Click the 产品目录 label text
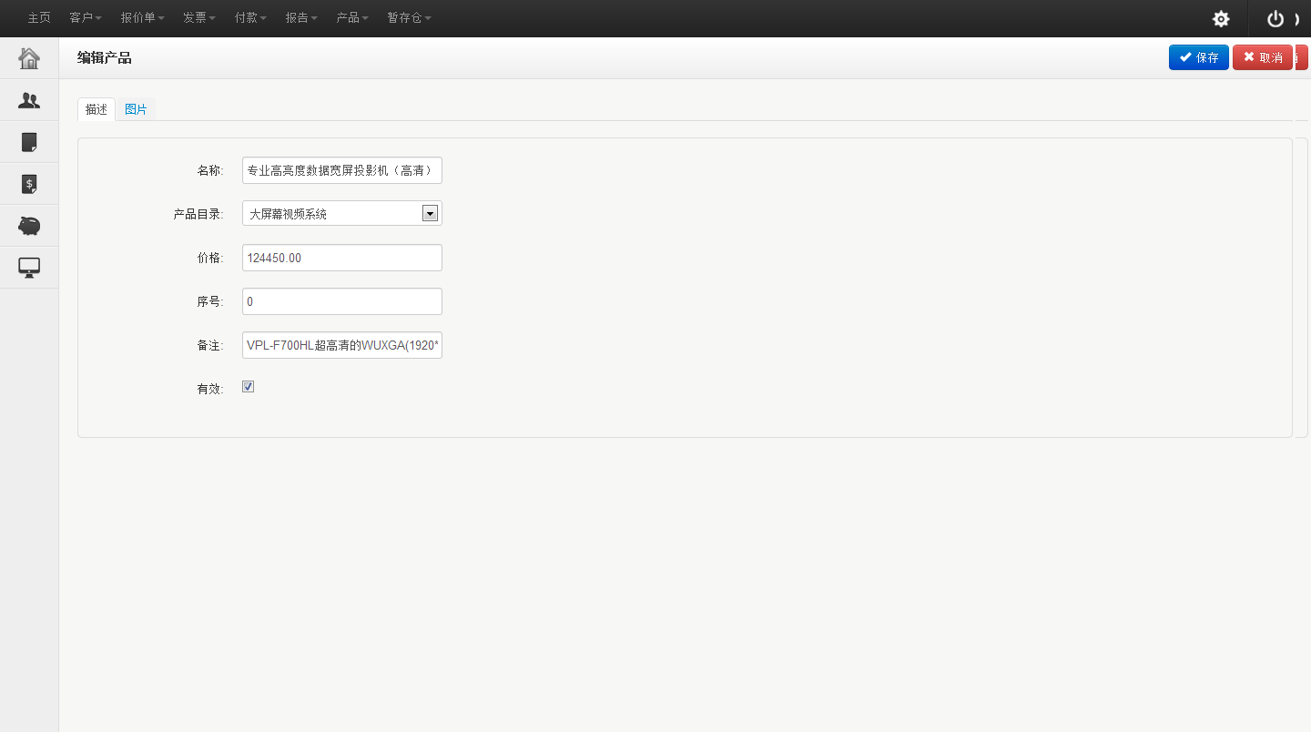The image size is (1311, 732). click(x=198, y=215)
